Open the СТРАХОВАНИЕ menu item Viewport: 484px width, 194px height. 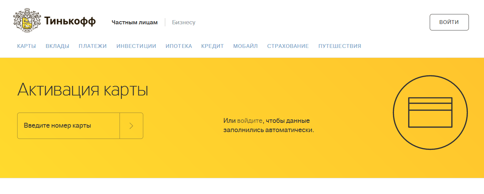pos(288,46)
